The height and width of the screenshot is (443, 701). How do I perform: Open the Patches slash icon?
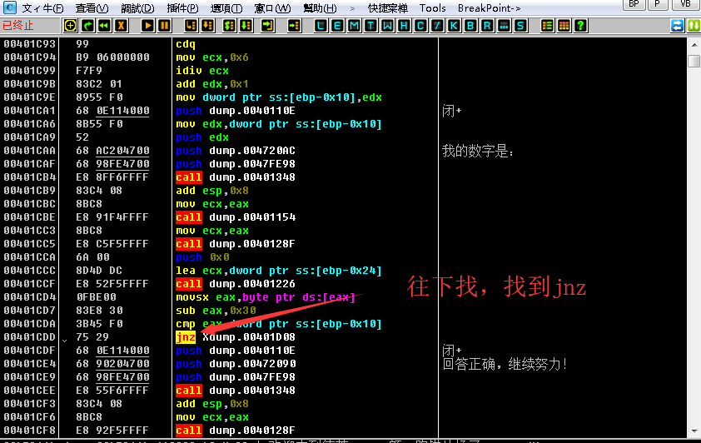[x=437, y=26]
